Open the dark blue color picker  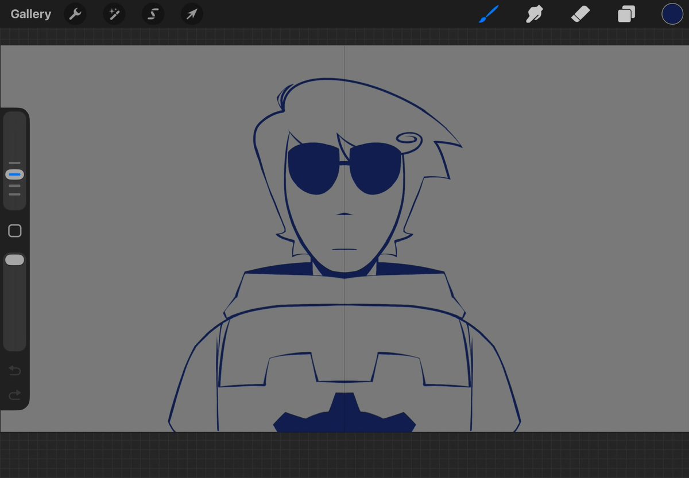pos(672,14)
